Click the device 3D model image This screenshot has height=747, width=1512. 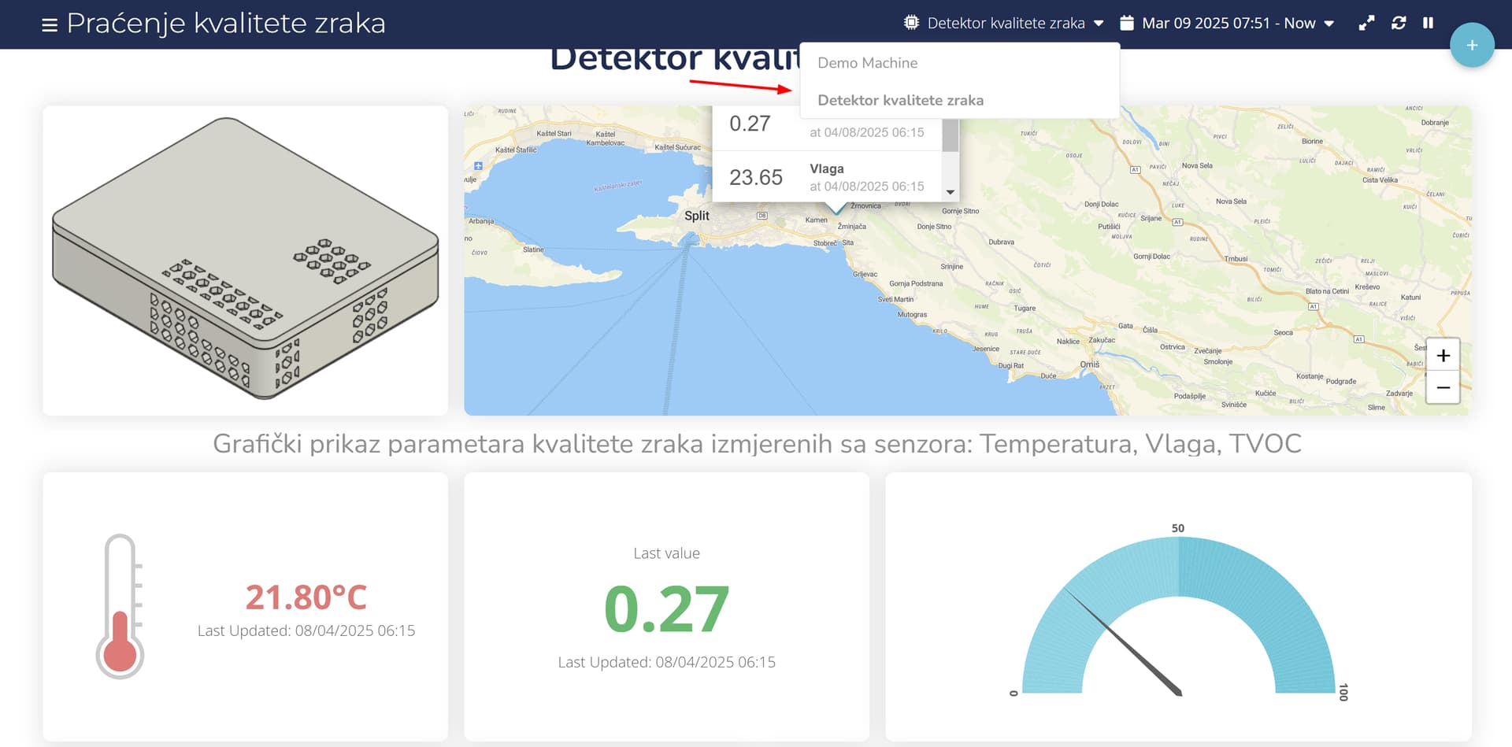pos(245,261)
